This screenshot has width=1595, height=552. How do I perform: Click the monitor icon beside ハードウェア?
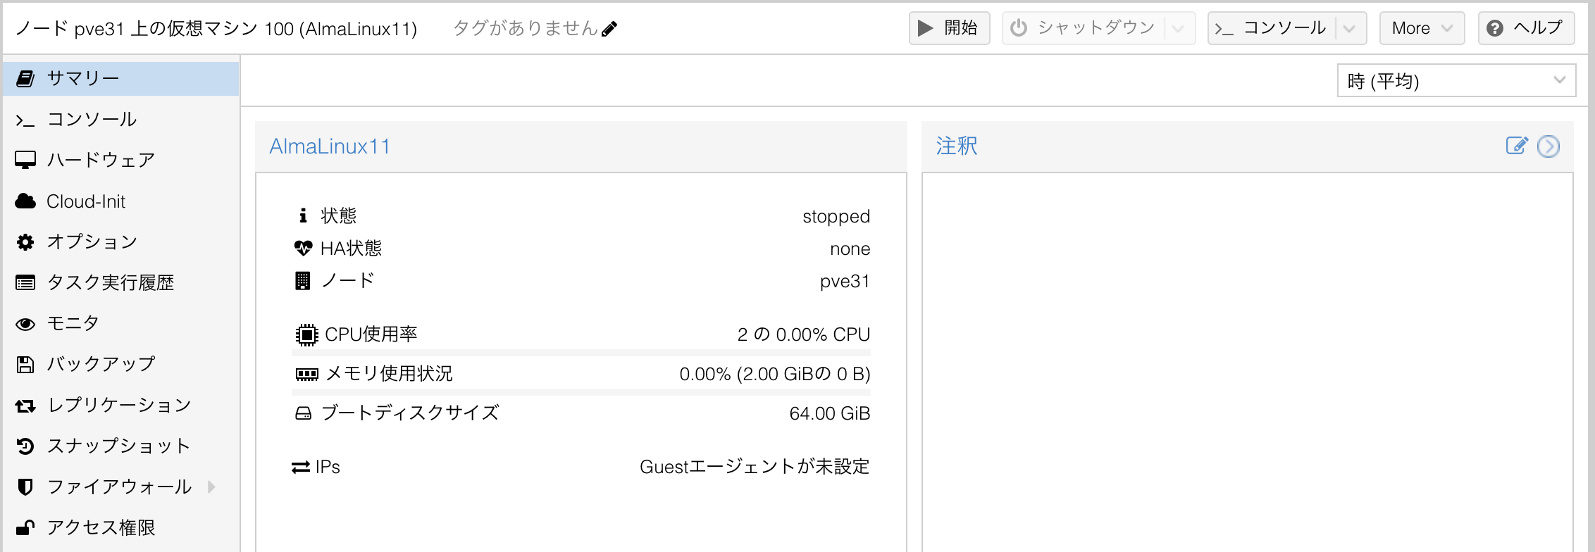(x=25, y=160)
